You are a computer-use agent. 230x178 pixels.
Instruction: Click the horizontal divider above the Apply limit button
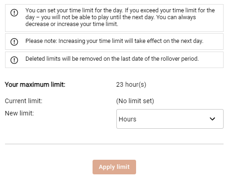114,144
